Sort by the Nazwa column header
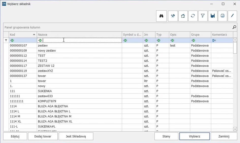Image resolution: width=240 pixels, height=143 pixels. click(79, 35)
